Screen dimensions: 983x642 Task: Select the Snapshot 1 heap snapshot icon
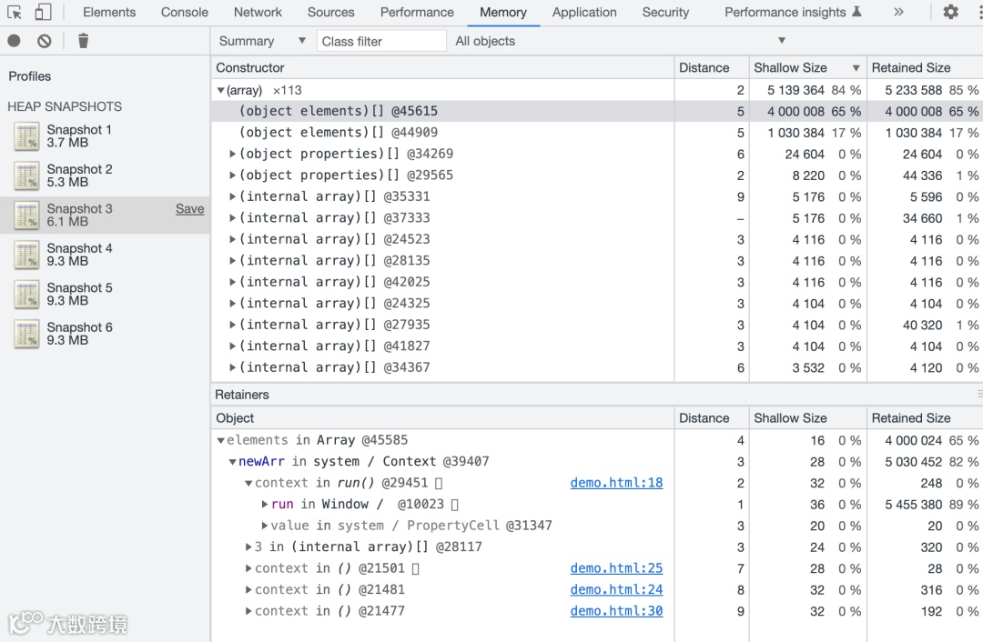[x=26, y=136]
